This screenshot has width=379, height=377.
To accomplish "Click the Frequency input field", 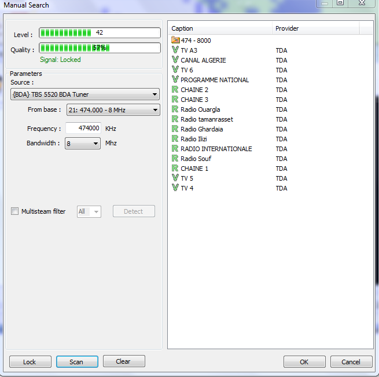I will click(83, 129).
